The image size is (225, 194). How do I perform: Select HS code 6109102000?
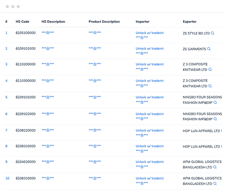point(26,114)
